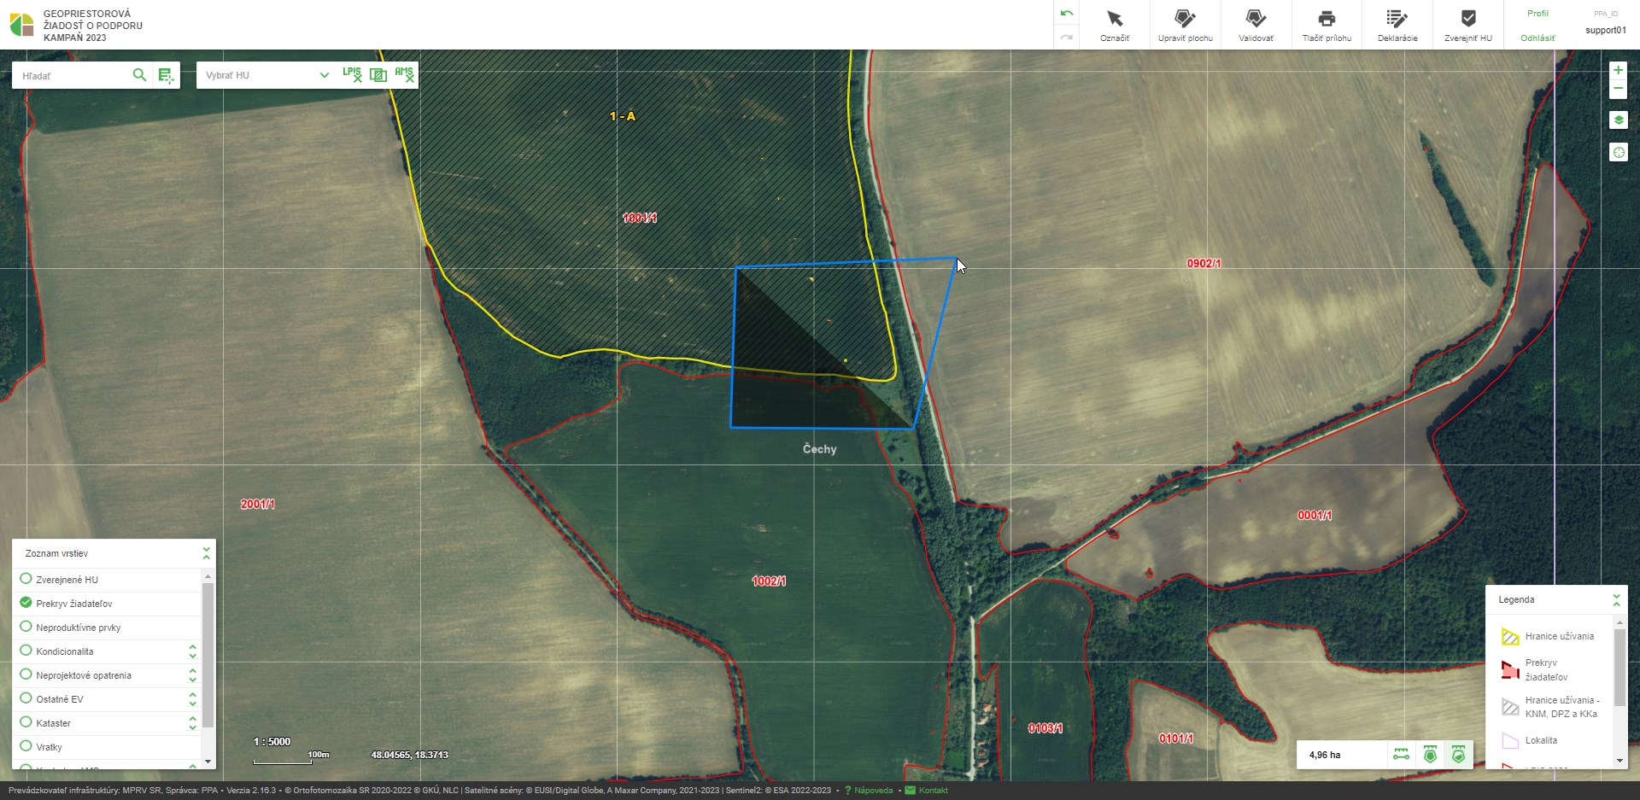1640x800 pixels.
Task: Enable the Neproduktívne prvky layer
Action: [26, 627]
